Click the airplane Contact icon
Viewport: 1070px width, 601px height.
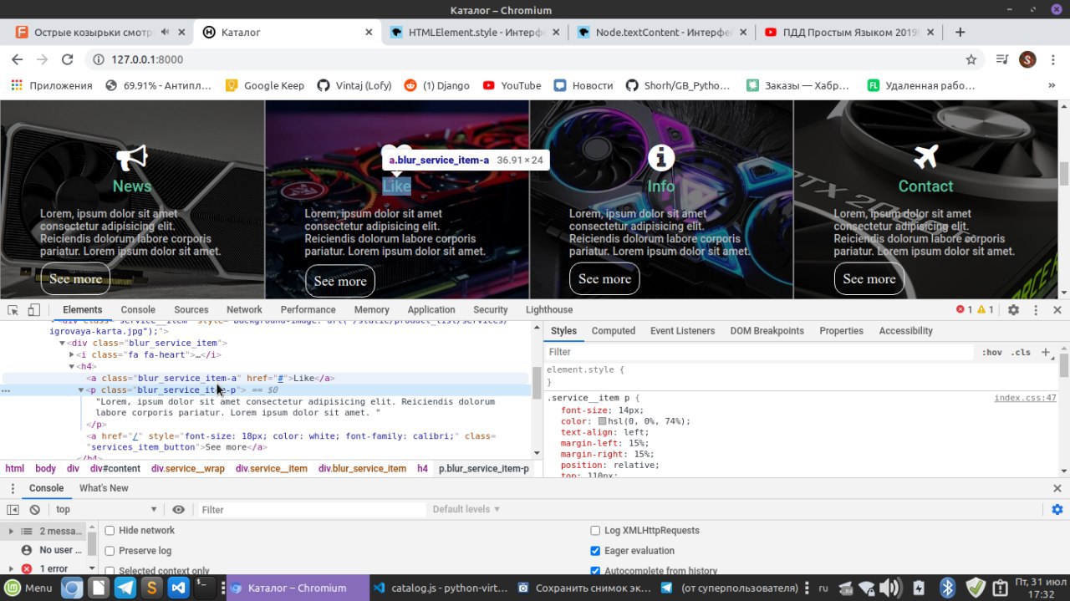click(925, 157)
